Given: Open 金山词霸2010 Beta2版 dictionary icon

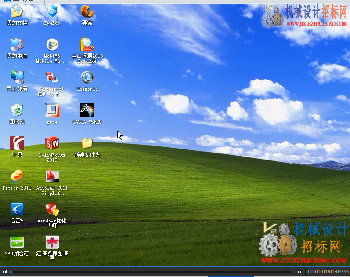Looking at the screenshot, I should point(87,44).
